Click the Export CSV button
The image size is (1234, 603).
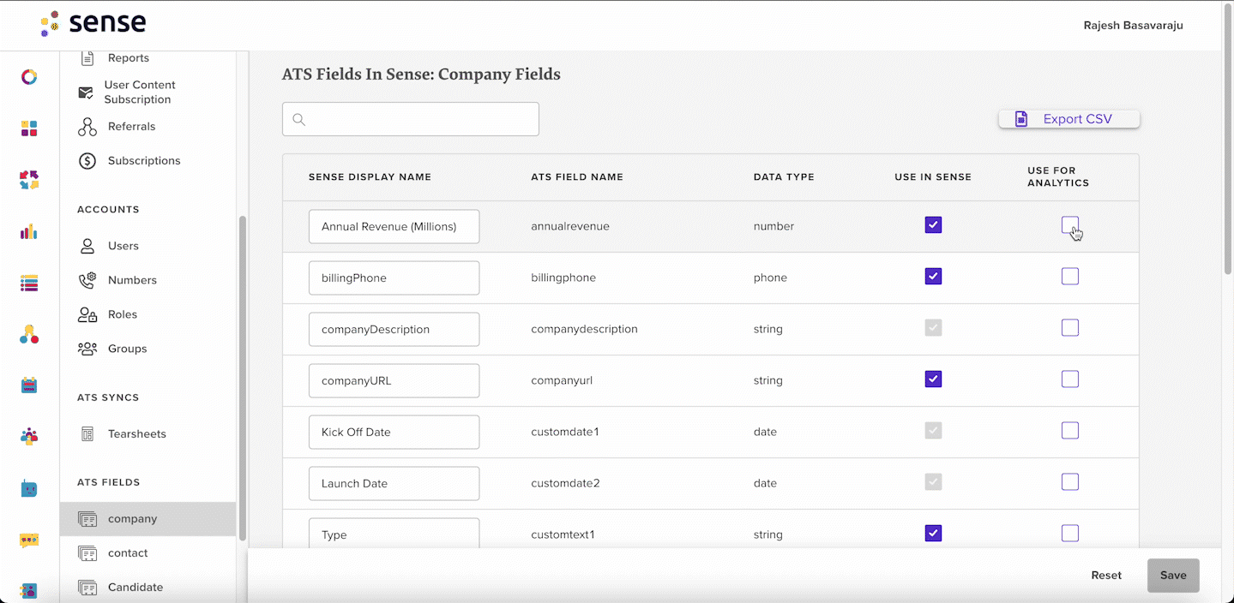click(x=1069, y=119)
